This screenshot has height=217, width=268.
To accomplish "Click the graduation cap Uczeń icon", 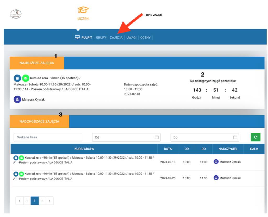I will pyautogui.click(x=83, y=10).
